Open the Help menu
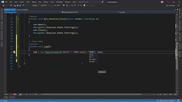Viewport: 182px width, 102px height. [74, 2]
